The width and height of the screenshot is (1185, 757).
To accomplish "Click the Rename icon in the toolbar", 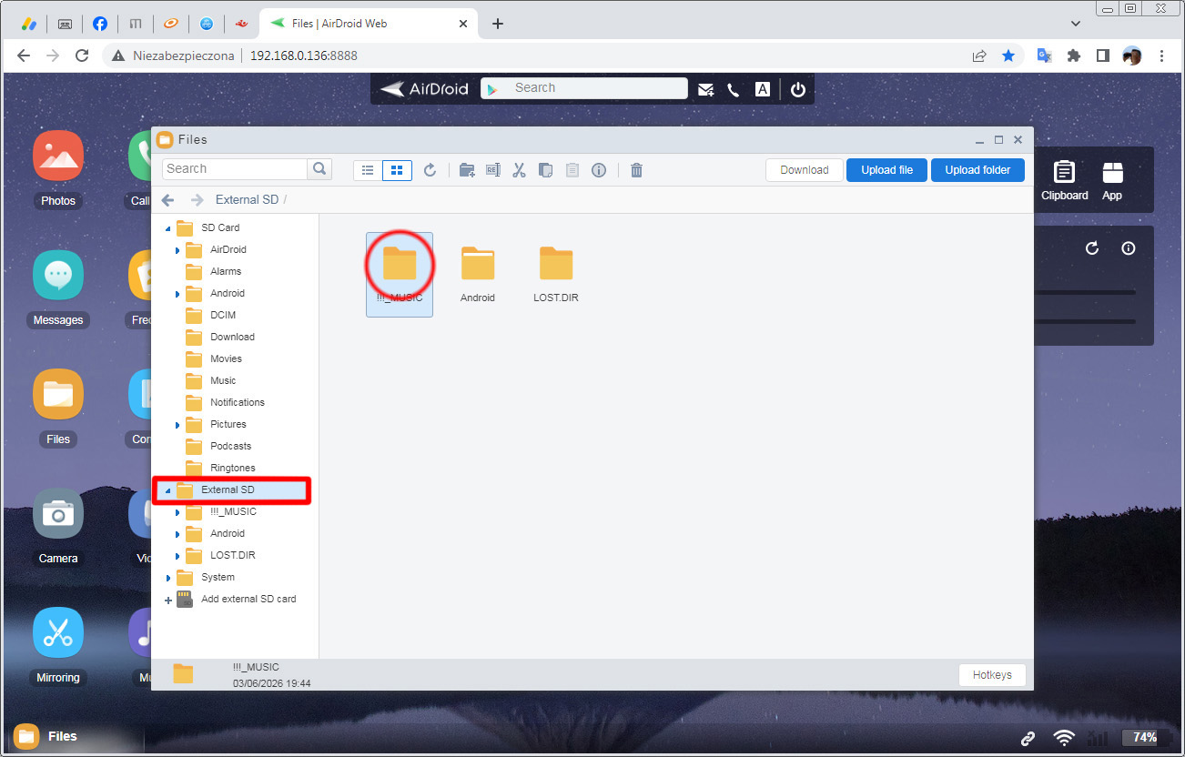I will tap(493, 170).
